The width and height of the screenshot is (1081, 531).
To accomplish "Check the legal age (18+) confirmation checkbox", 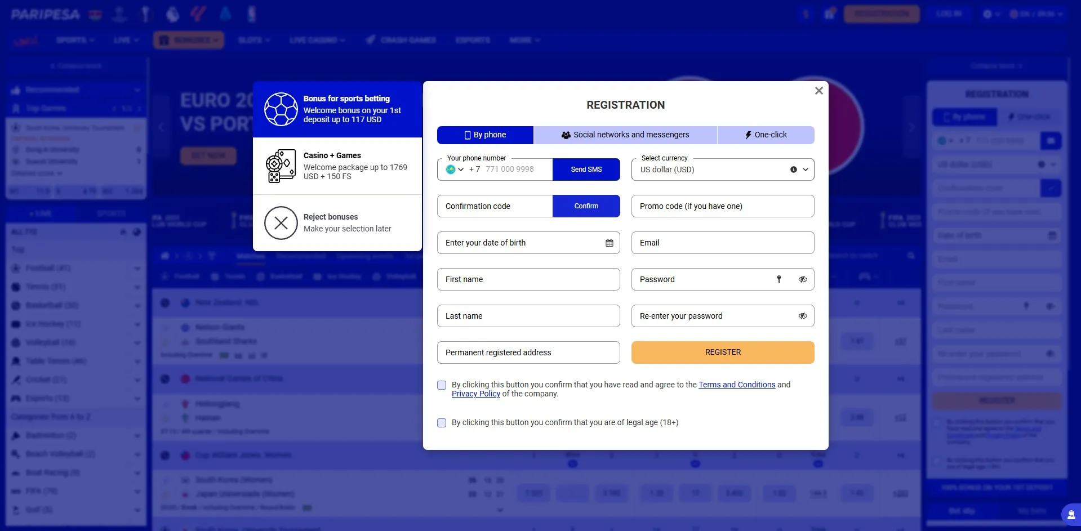I will pos(441,422).
